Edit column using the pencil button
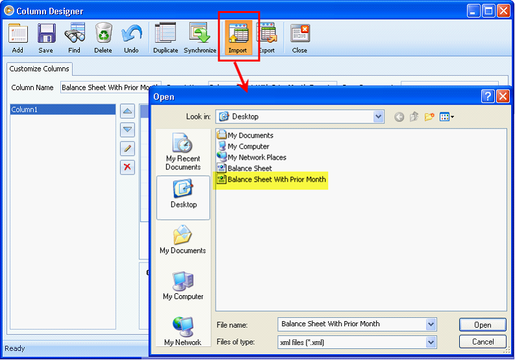Viewport: 515px width, 360px height. (x=127, y=149)
